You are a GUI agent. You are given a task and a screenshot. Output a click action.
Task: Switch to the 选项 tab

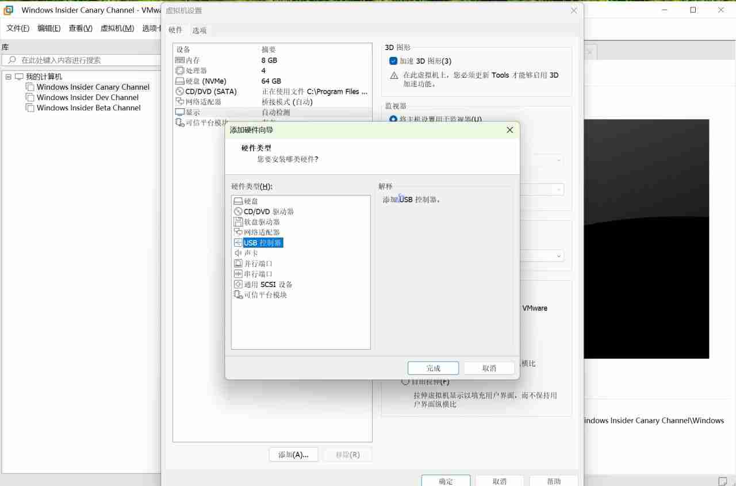pos(200,30)
